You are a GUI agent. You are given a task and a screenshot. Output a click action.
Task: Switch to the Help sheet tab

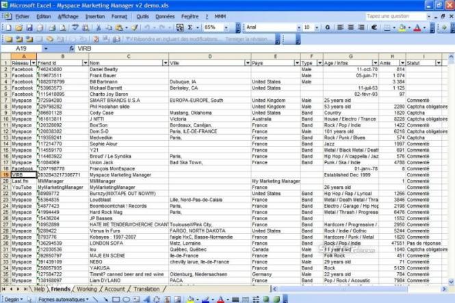(x=39, y=289)
